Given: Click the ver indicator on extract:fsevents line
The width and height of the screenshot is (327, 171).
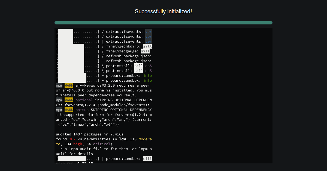Looking at the screenshot, I should coord(149,31).
